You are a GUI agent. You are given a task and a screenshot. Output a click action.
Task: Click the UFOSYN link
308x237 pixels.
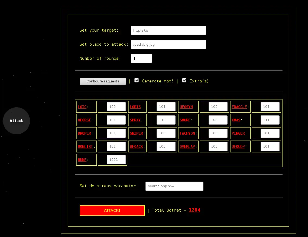pyautogui.click(x=186, y=107)
